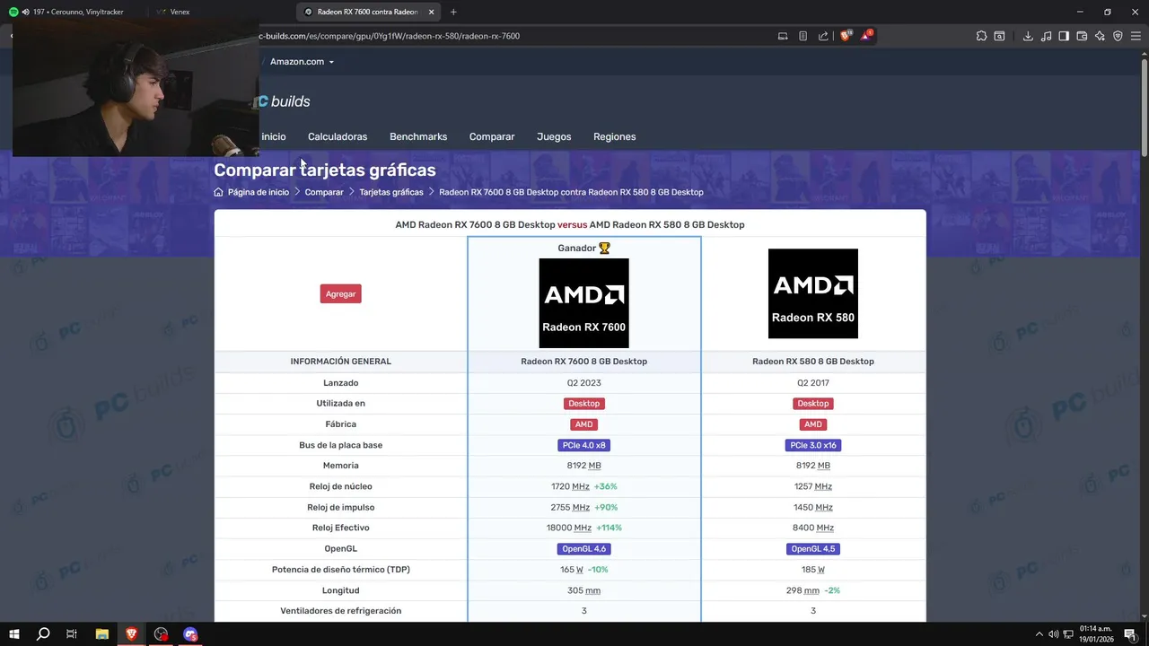The height and width of the screenshot is (646, 1149).
Task: Switch to the Cerounno, Vinyltracker tab
Action: point(78,12)
